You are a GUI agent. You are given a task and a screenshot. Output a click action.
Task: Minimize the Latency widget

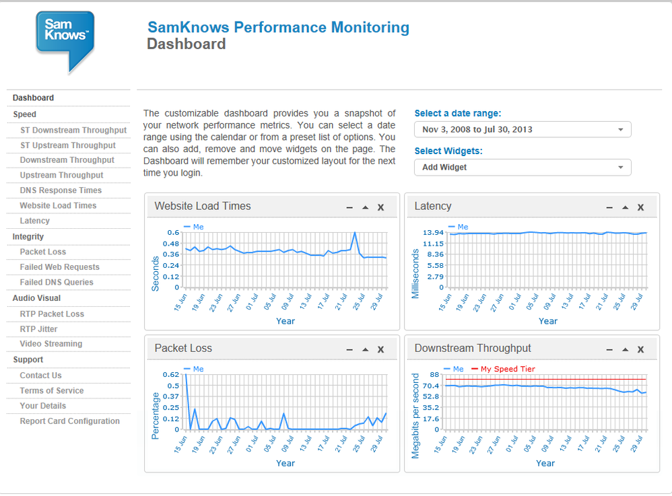tap(609, 208)
